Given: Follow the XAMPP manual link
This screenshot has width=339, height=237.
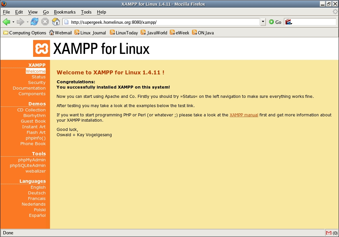Looking at the screenshot, I should pyautogui.click(x=244, y=115).
